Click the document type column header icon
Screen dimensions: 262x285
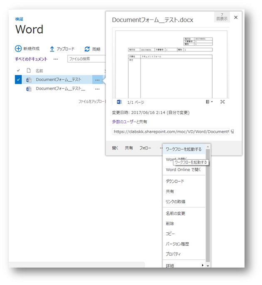click(29, 71)
